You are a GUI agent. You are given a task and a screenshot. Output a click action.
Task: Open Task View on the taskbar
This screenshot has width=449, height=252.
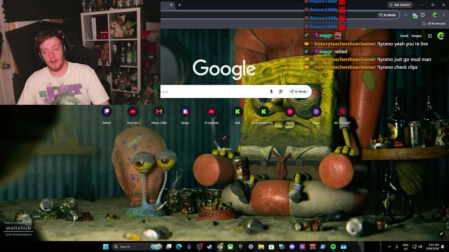point(168,247)
